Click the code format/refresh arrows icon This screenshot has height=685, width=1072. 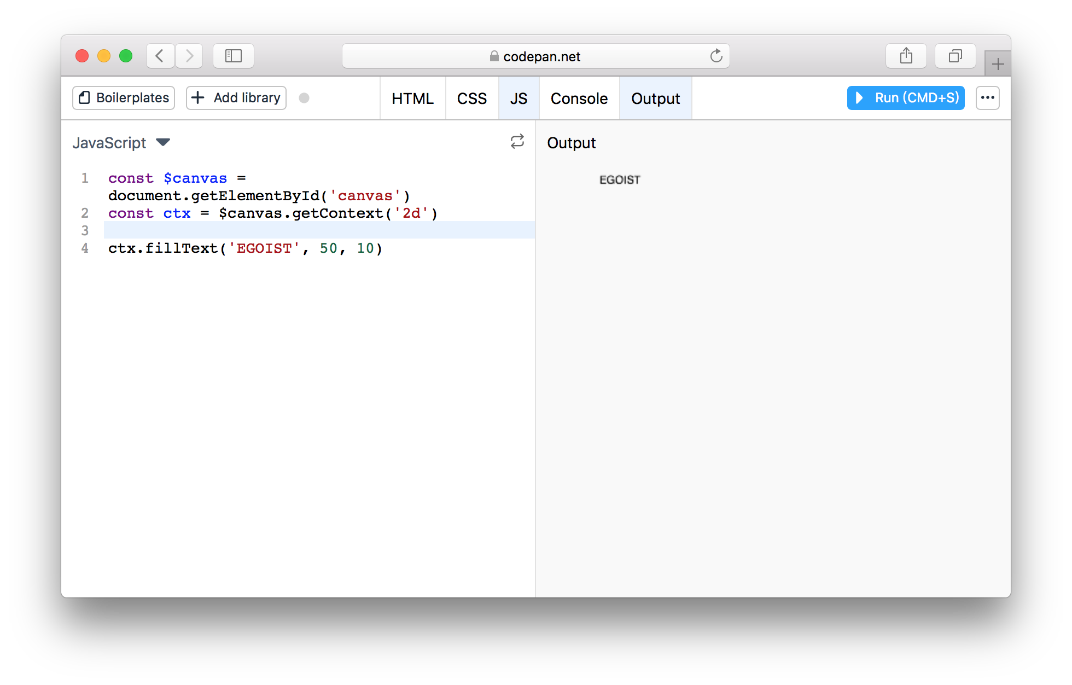point(517,142)
